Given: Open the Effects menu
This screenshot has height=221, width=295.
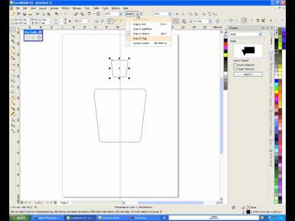Looking at the screenshot, I should (66, 8).
